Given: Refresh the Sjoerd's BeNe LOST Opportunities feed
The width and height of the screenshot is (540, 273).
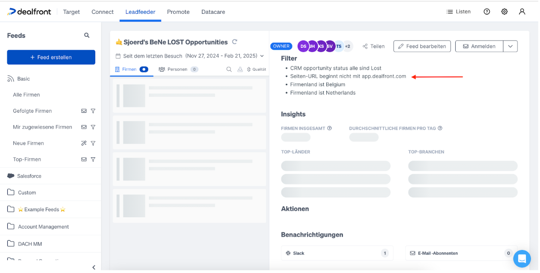Looking at the screenshot, I should [235, 42].
